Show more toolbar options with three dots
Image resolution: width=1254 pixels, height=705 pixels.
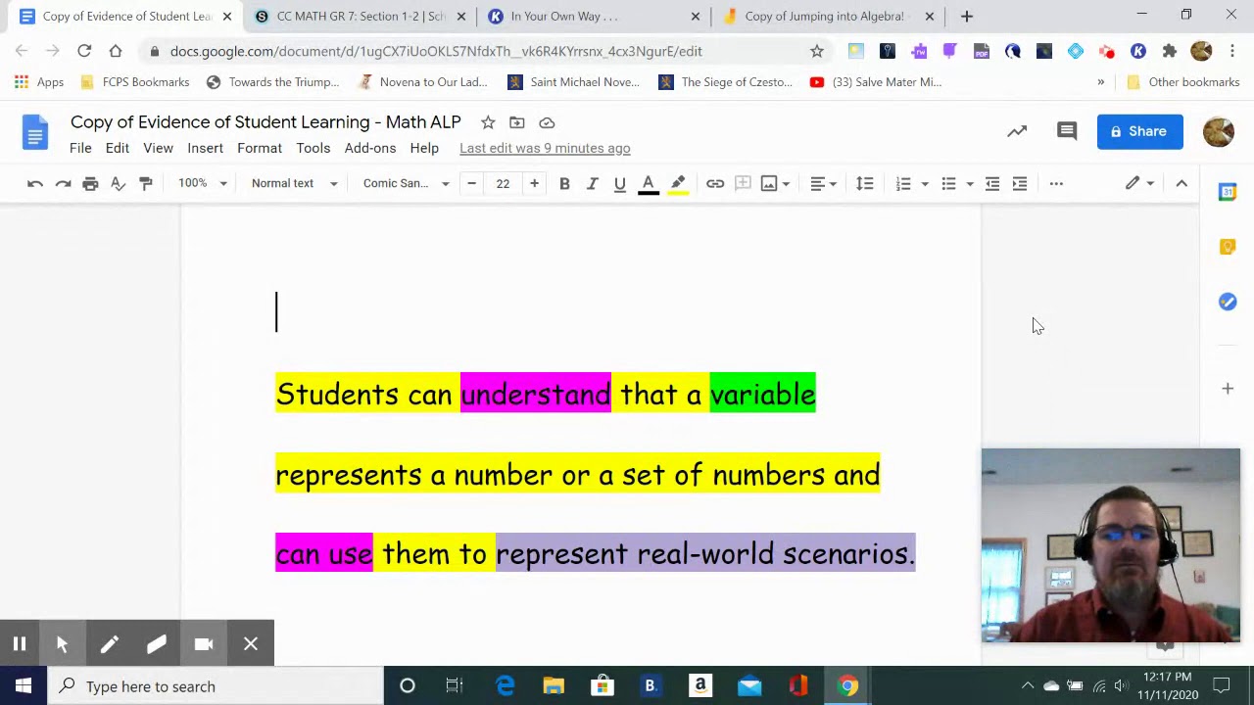1056,183
